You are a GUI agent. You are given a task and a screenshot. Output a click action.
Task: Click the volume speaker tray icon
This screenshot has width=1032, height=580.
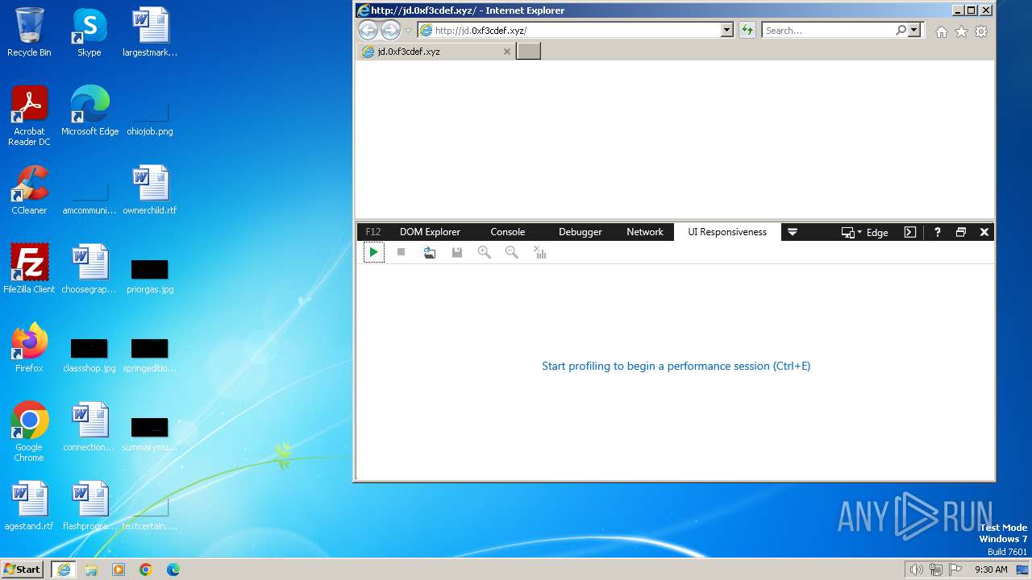click(916, 570)
